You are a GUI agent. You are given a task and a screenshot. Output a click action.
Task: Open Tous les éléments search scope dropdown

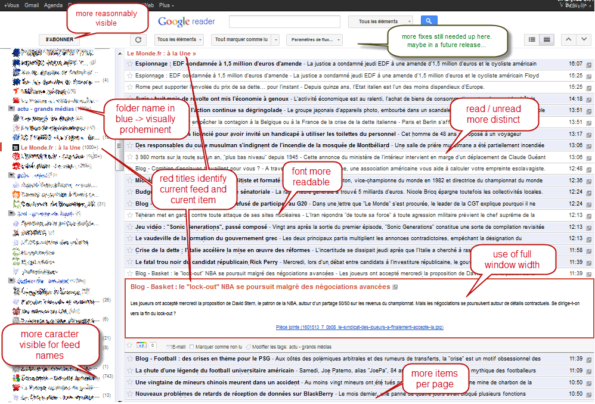(380, 21)
